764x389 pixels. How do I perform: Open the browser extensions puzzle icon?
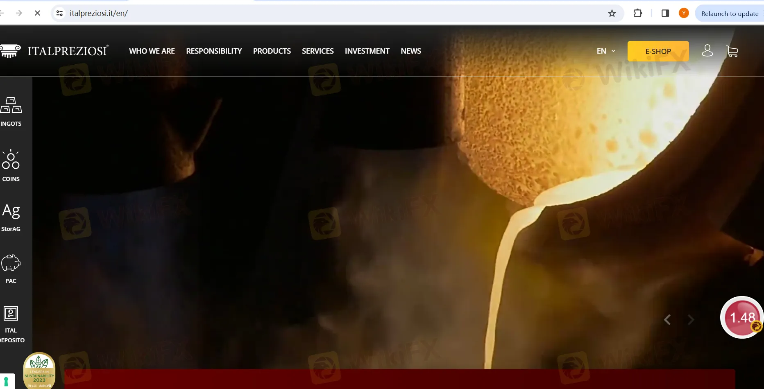click(638, 14)
